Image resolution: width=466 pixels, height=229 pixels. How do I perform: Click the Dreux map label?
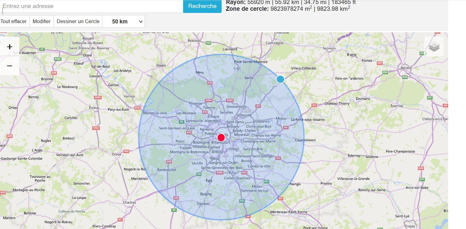pos(117,154)
